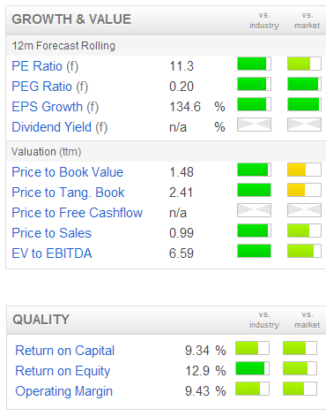This screenshot has width=326, height=416.
Task: Open the Operating Margin link
Action: tap(64, 391)
